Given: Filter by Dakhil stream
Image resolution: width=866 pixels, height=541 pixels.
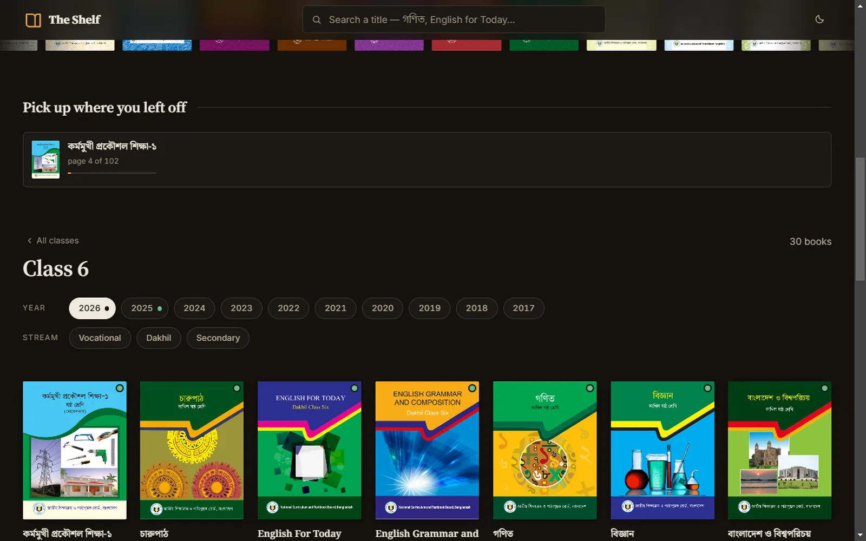Looking at the screenshot, I should tap(159, 338).
